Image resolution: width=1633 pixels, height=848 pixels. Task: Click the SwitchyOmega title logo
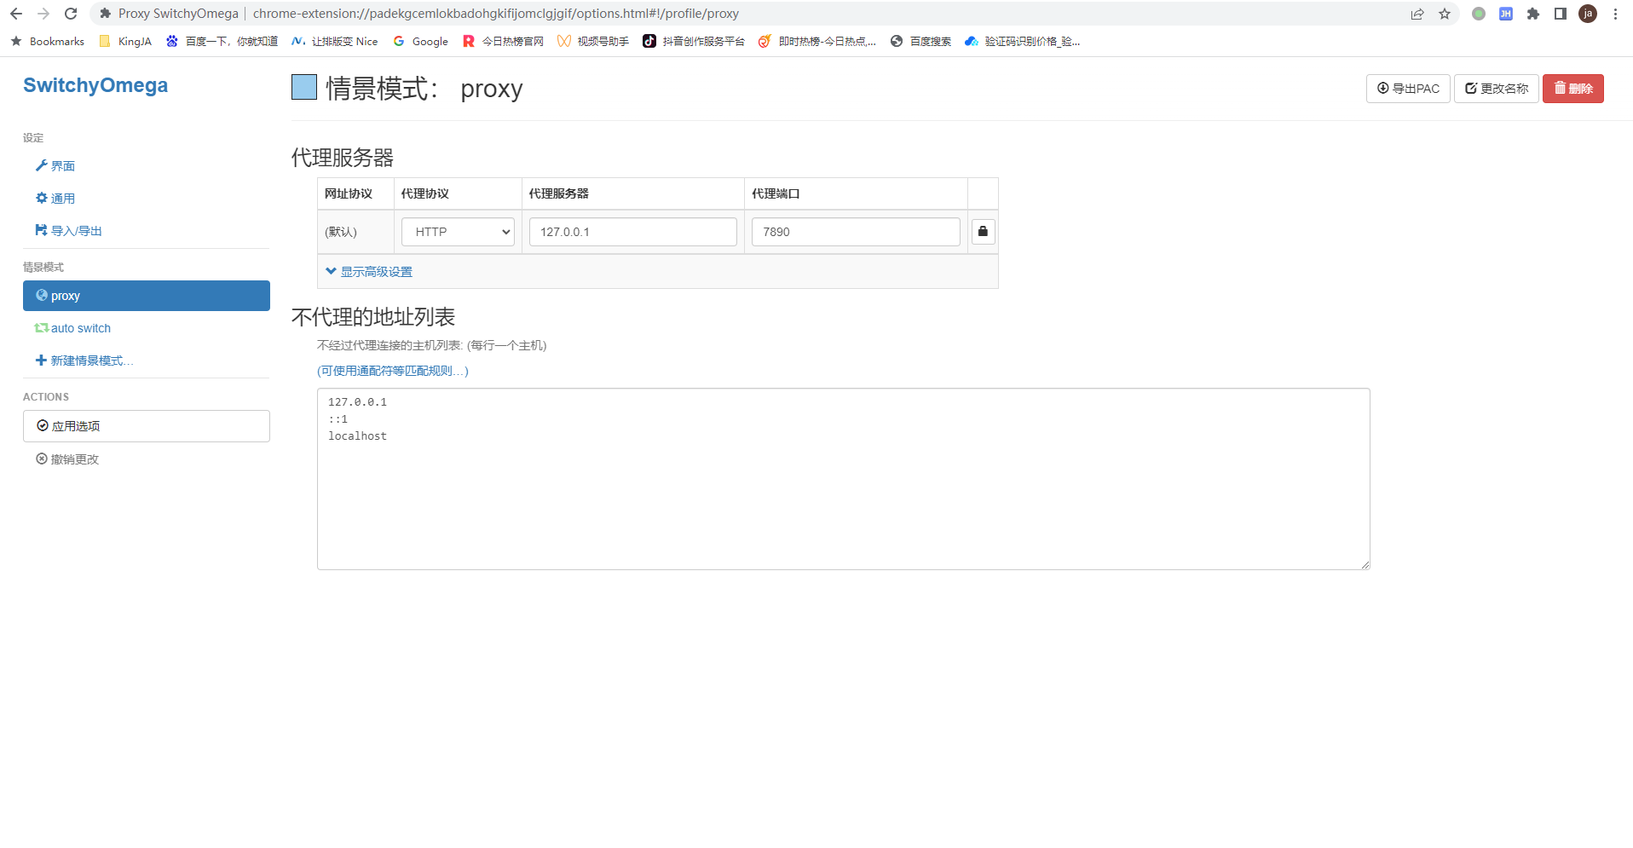point(95,85)
